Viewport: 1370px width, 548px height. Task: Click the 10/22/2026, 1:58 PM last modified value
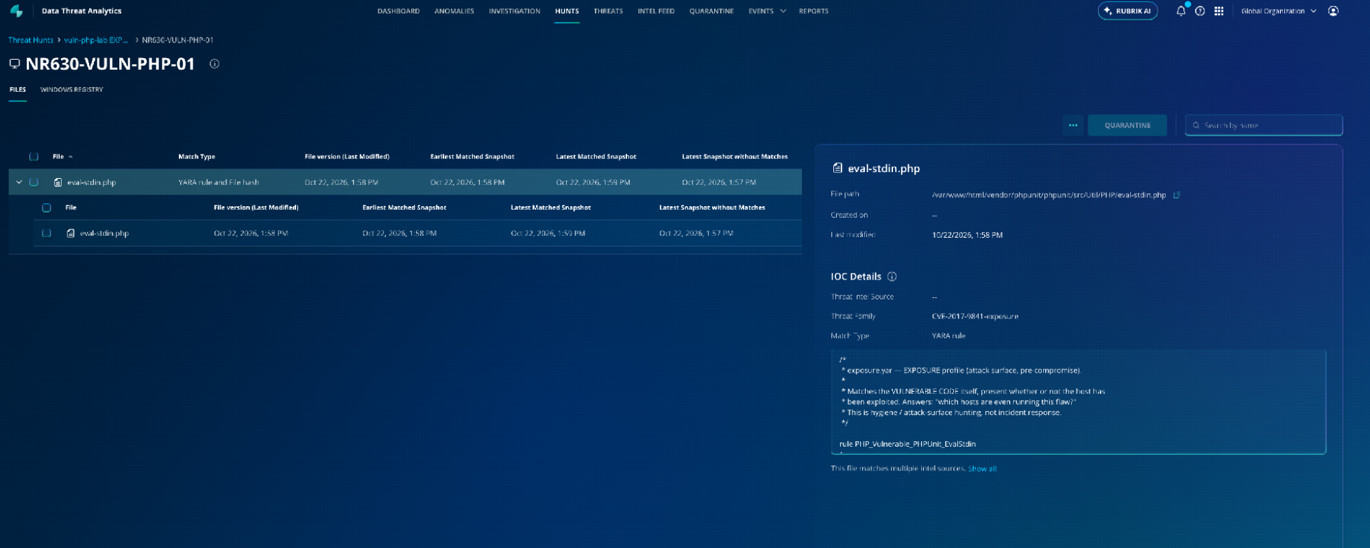967,235
